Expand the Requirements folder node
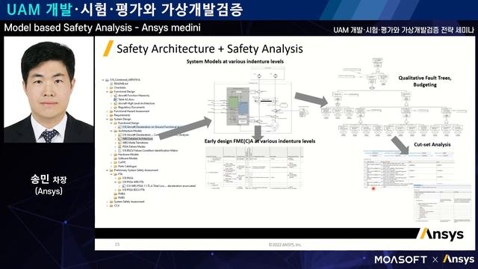 pyautogui.click(x=108, y=115)
